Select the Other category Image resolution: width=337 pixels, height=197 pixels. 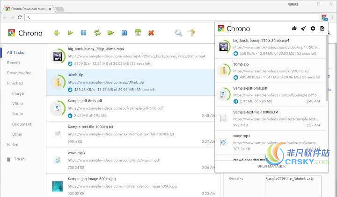[x=17, y=134]
